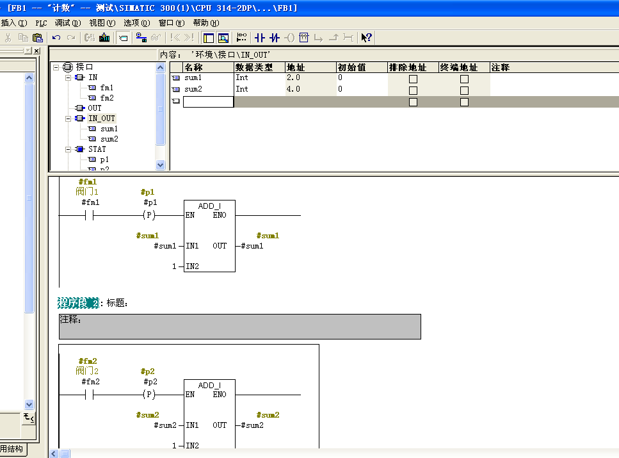Click left panel scrollbar down arrow
Image resolution: width=619 pixels, height=458 pixels.
click(29, 404)
